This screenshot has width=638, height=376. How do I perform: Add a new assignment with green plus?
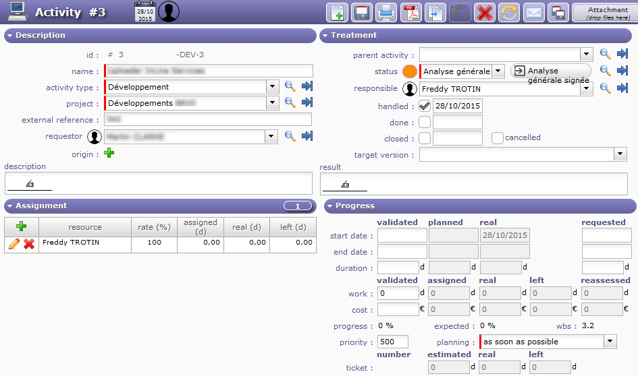coord(21,226)
